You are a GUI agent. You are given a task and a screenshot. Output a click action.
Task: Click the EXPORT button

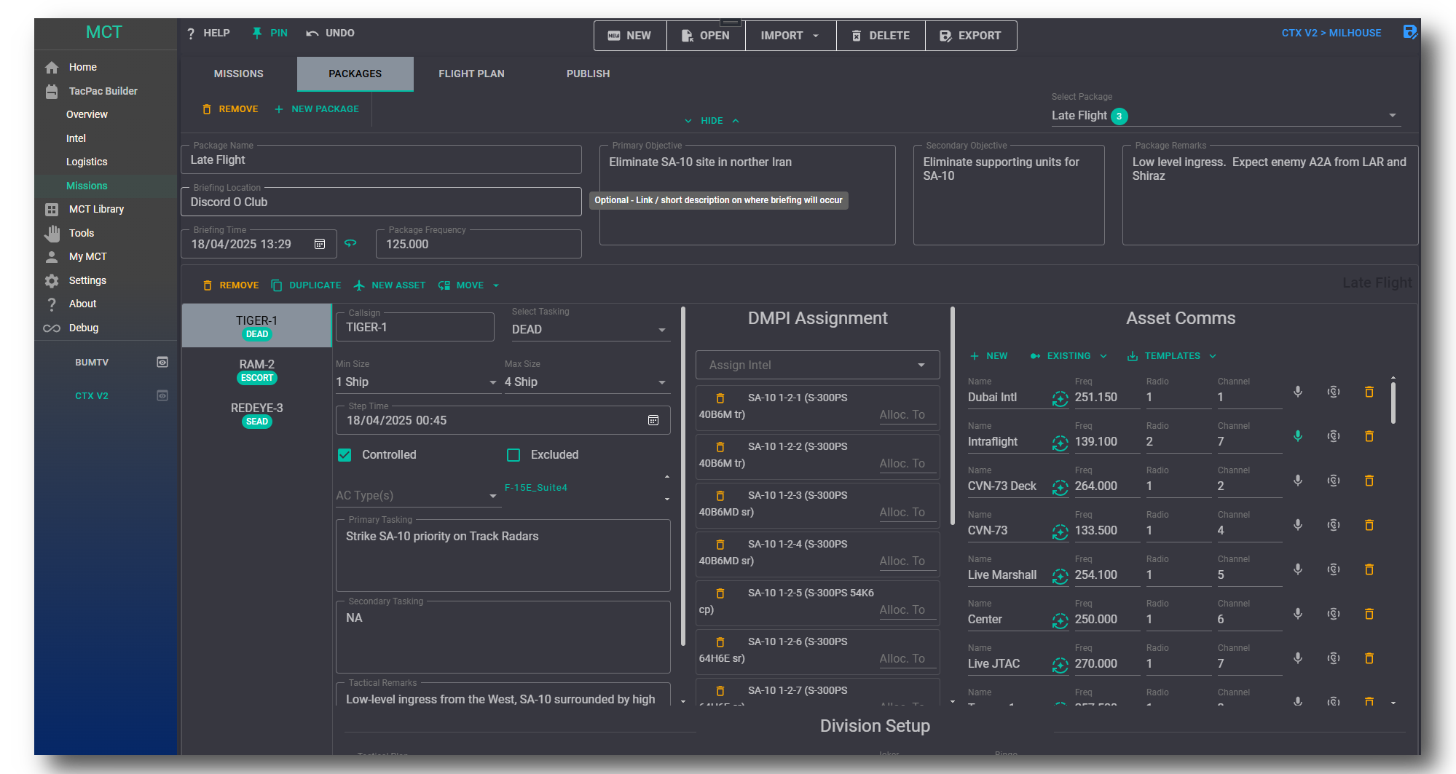pyautogui.click(x=970, y=36)
